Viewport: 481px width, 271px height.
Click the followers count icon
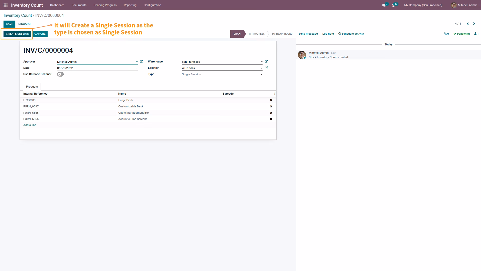pyautogui.click(x=476, y=34)
